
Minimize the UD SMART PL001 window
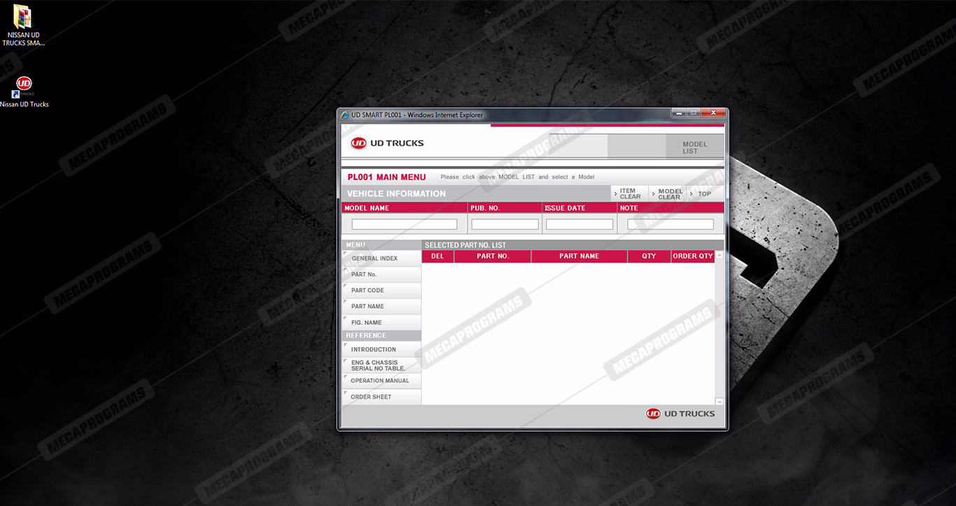(679, 113)
